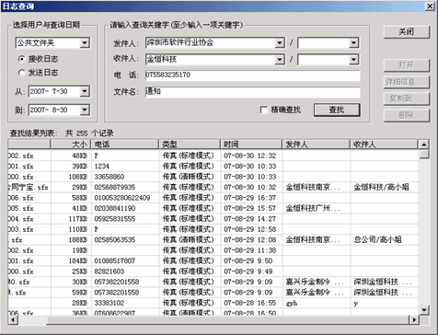Image resolution: width=438 pixels, height=335 pixels.
Task: Expand the 到 end date dropdown
Action: tap(85, 110)
